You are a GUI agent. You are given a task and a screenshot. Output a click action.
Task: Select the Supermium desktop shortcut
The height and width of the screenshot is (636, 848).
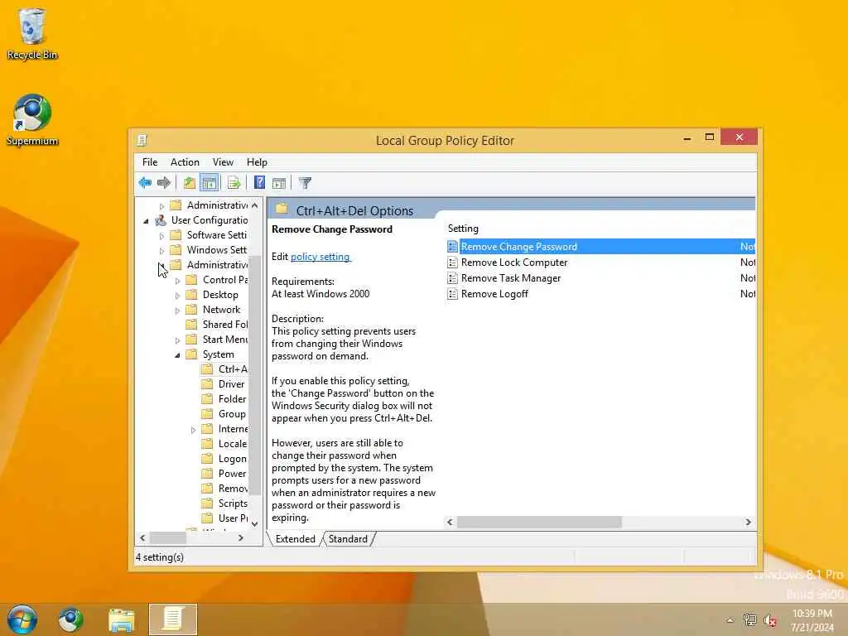(32, 120)
